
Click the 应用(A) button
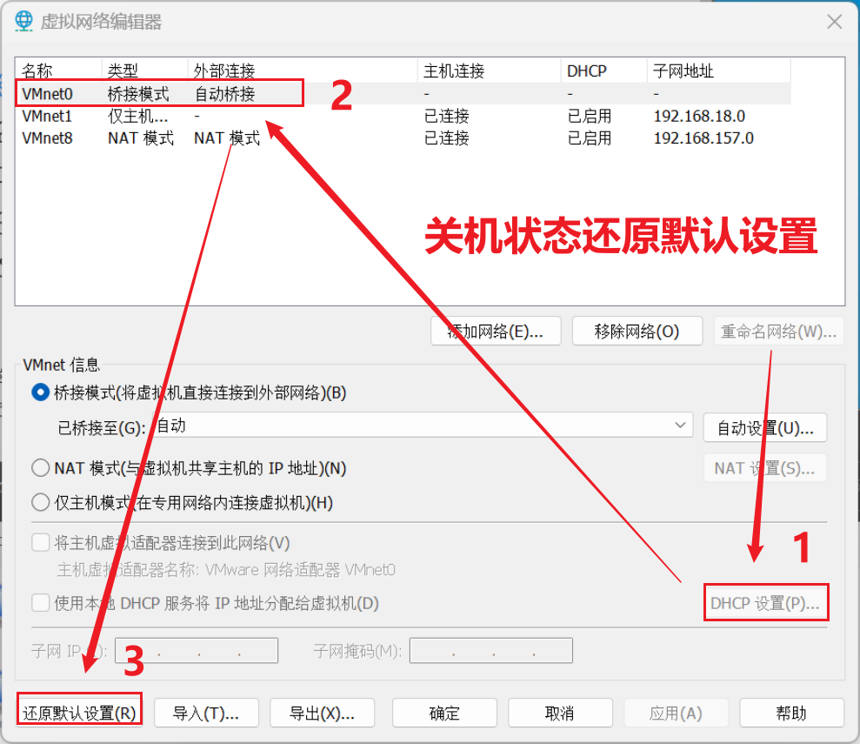(676, 713)
